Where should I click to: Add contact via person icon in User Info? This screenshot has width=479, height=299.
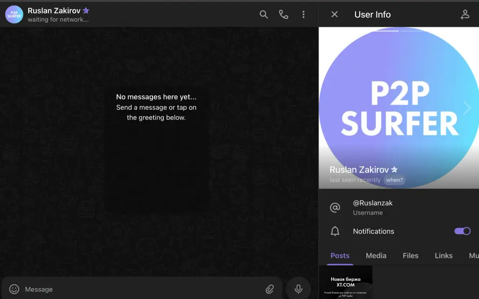click(x=464, y=15)
